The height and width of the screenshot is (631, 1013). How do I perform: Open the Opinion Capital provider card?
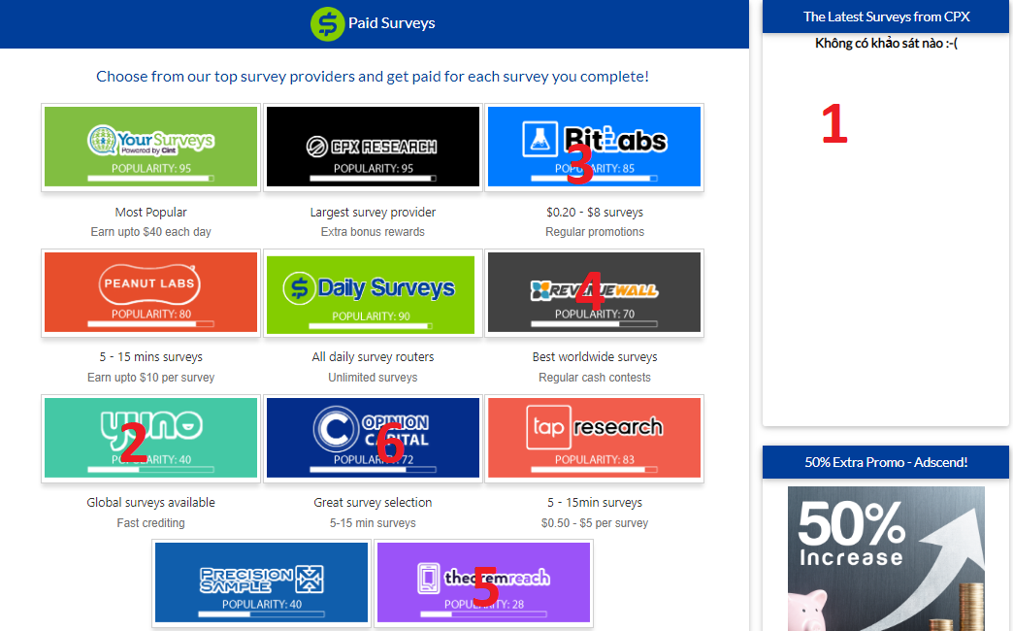[373, 439]
